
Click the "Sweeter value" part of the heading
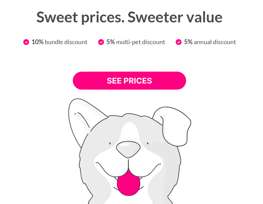coord(175,17)
